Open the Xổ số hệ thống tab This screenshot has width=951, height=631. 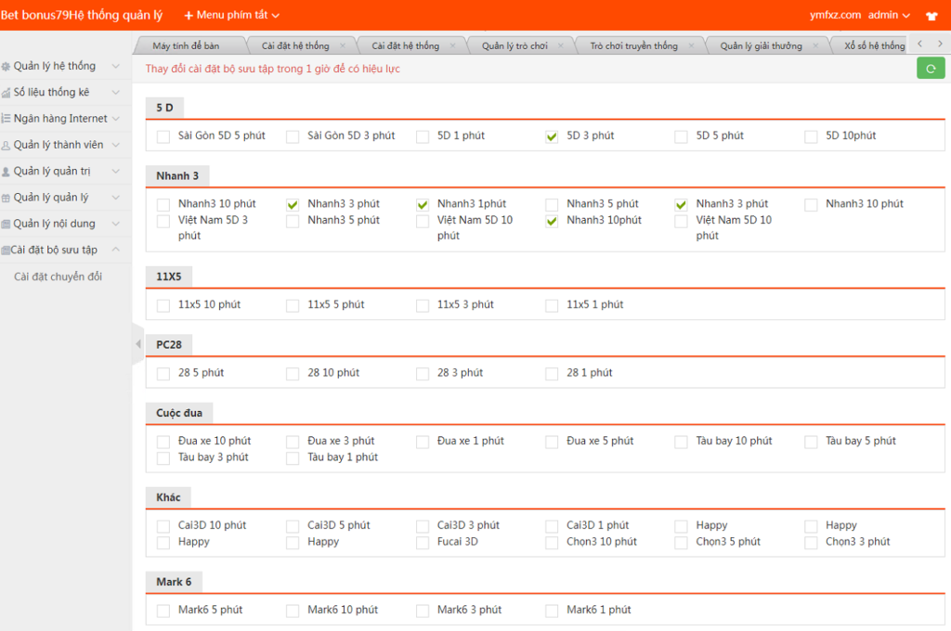873,45
